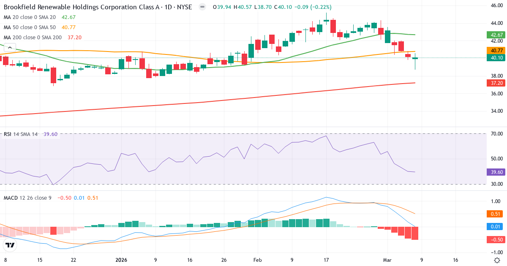This screenshot has width=507, height=266.
Task: Click the blue 0.01 MACD signal badge
Action: (495, 227)
